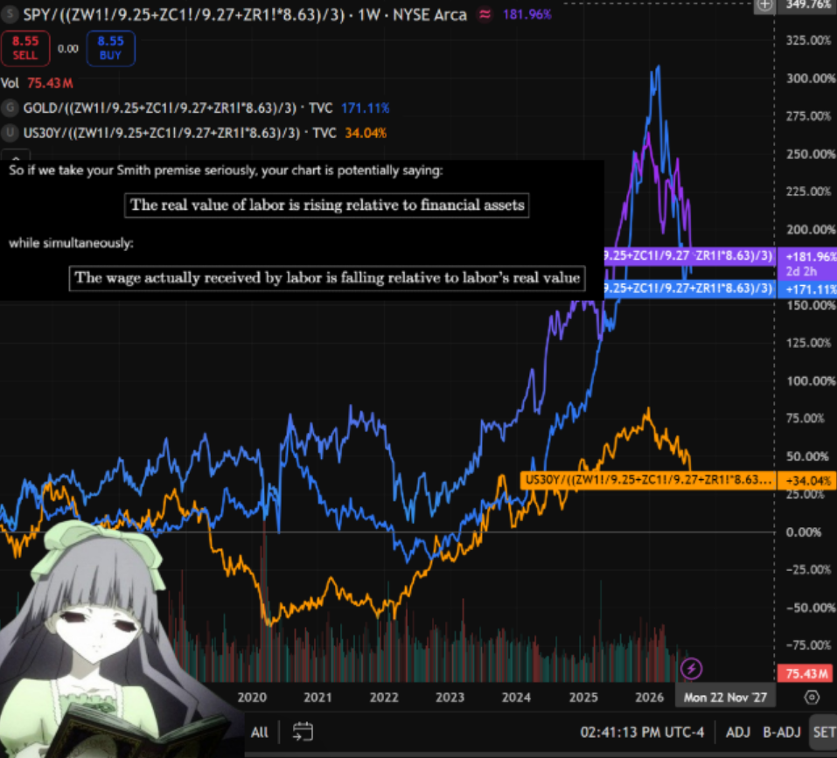This screenshot has height=758, width=837.
Task: Click the orange US30Y series price label
Action: (x=647, y=480)
